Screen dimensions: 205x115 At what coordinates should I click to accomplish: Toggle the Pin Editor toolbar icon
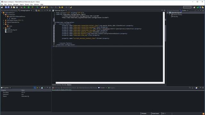tap(71, 7)
